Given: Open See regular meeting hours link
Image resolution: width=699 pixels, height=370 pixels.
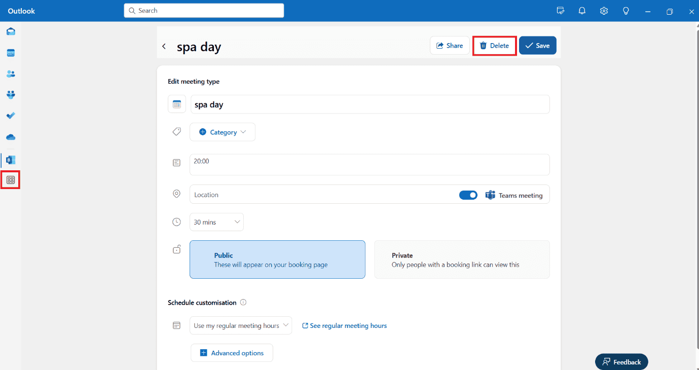Looking at the screenshot, I should tap(344, 325).
